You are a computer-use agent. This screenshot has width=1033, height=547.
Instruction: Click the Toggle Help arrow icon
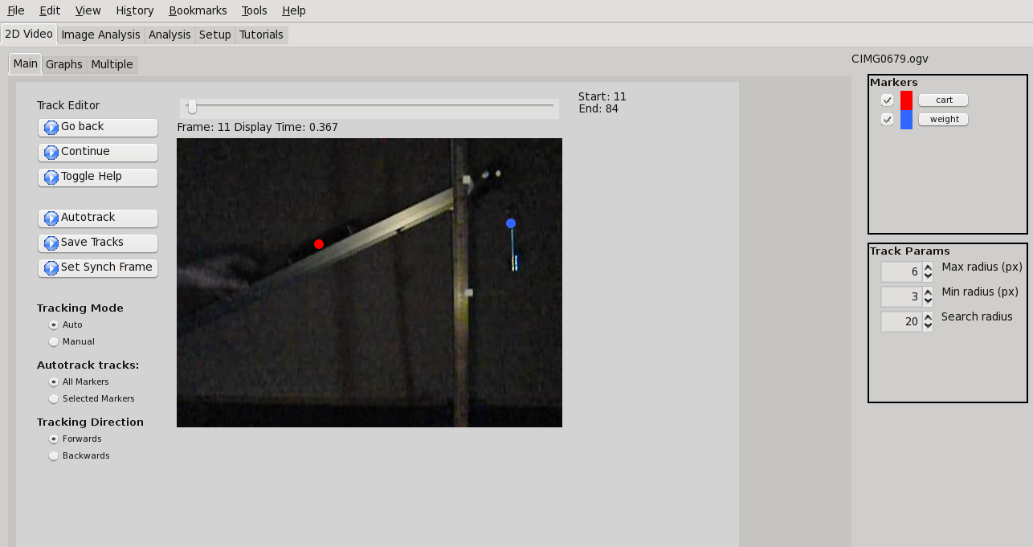coord(51,178)
